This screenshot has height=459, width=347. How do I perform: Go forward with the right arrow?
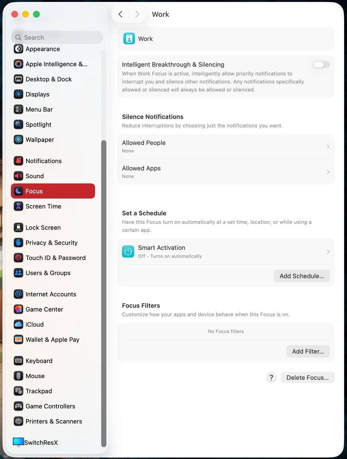pyautogui.click(x=137, y=14)
